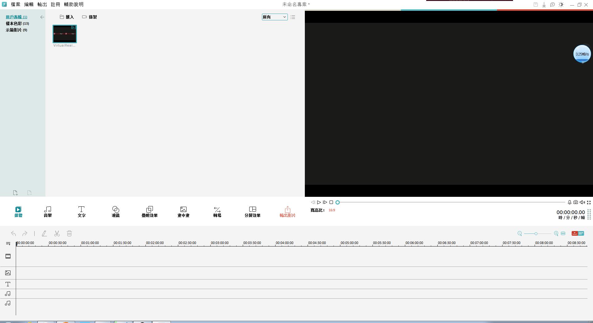Open the 分屏效果 split screen panel
This screenshot has height=323, width=593.
pos(252,212)
